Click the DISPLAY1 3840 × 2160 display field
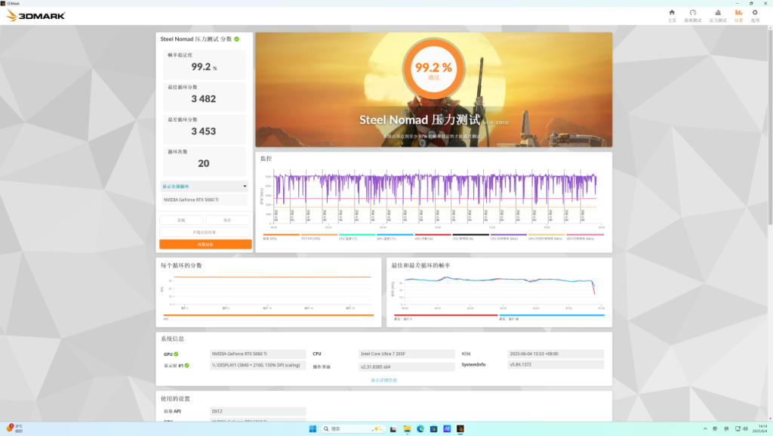 point(257,366)
